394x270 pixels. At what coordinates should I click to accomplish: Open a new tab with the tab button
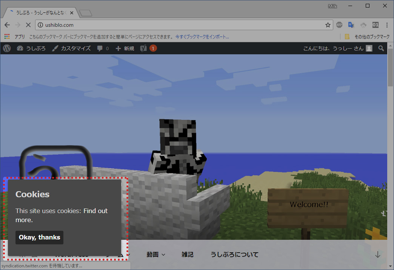click(85, 13)
